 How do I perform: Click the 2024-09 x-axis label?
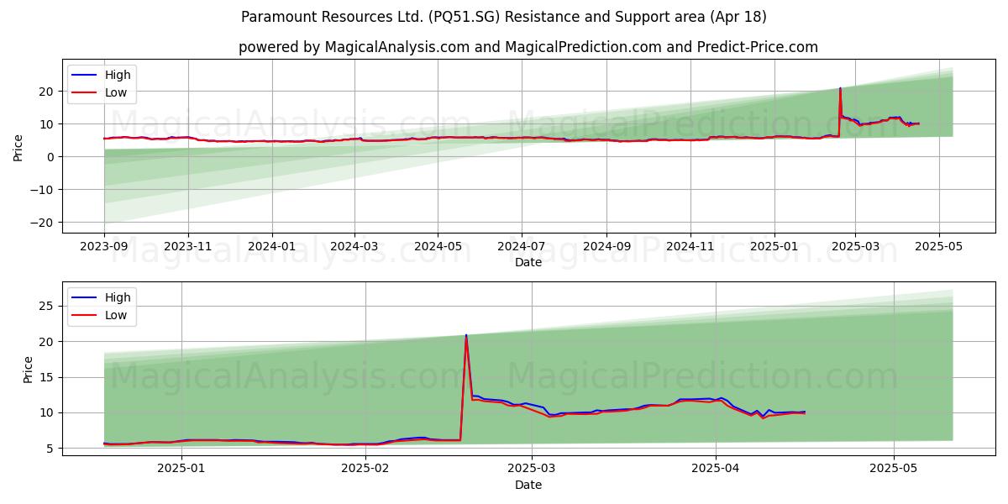click(x=606, y=247)
